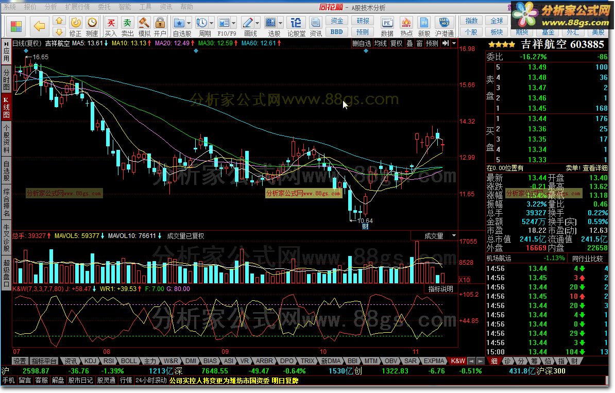The image size is (615, 393).
Task: Open the 扩展行情 menu
Action: click(77, 7)
